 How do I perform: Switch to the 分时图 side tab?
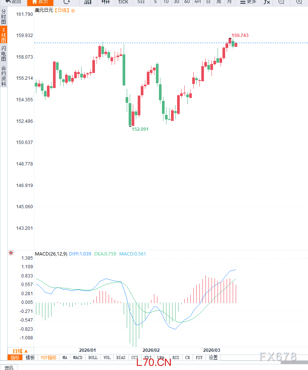pos(4,17)
